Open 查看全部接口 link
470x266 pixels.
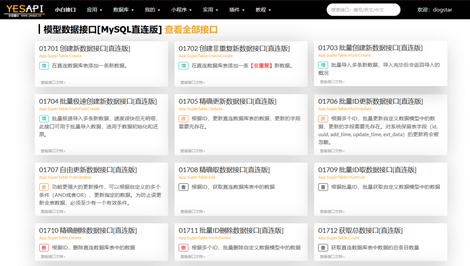191,30
